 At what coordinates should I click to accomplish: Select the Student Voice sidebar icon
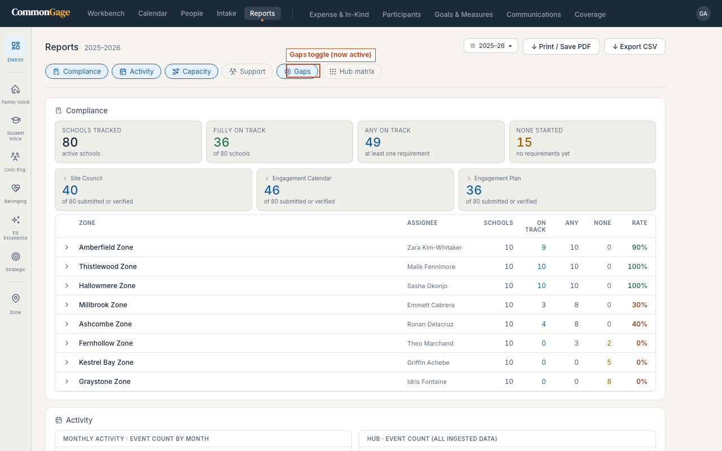(15, 127)
